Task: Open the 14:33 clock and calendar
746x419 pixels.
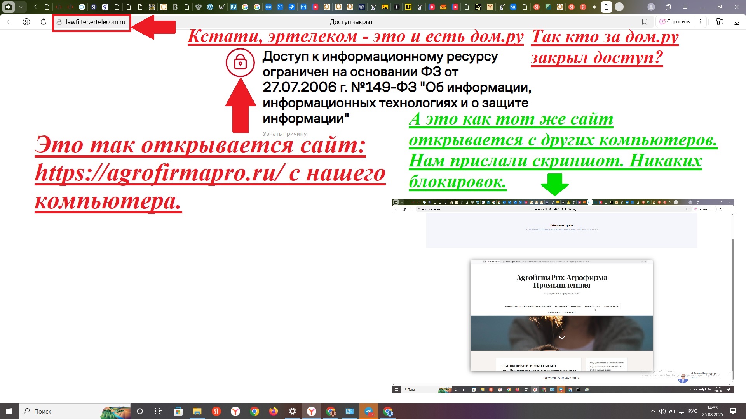Action: 713,411
